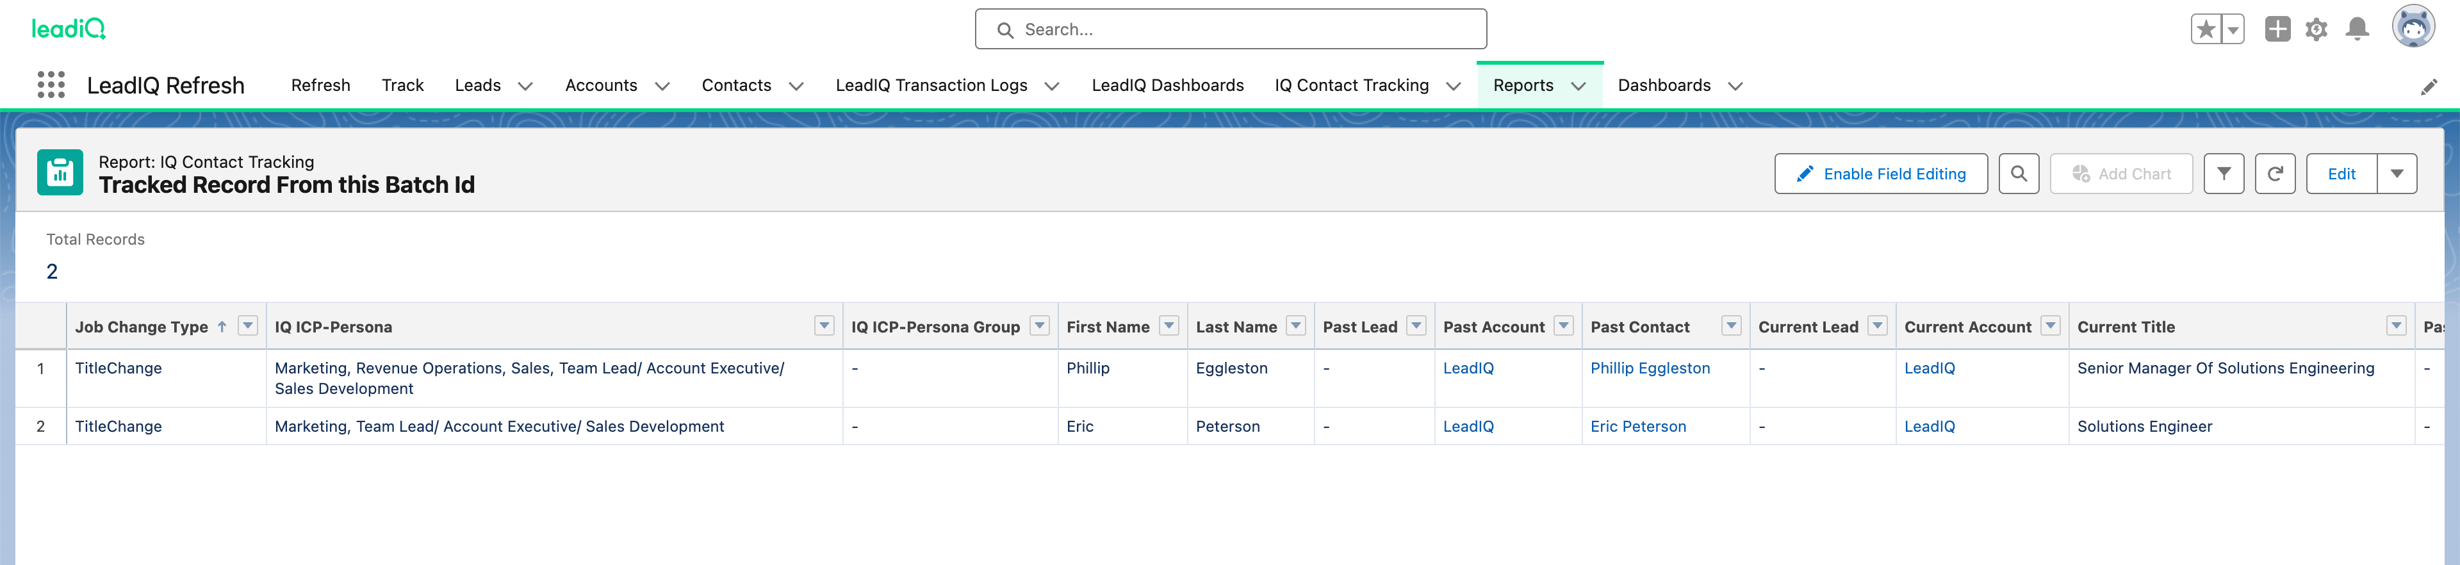This screenshot has height=565, width=2460.
Task: Click the report type icon beside title
Action: [x=60, y=173]
